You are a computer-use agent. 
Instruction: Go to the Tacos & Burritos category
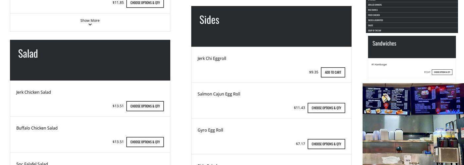click(x=376, y=20)
